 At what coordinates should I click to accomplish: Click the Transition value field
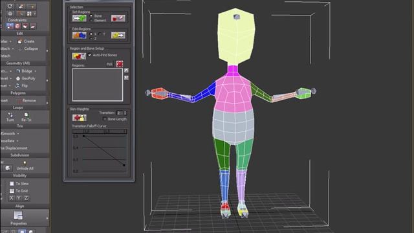tap(120, 113)
